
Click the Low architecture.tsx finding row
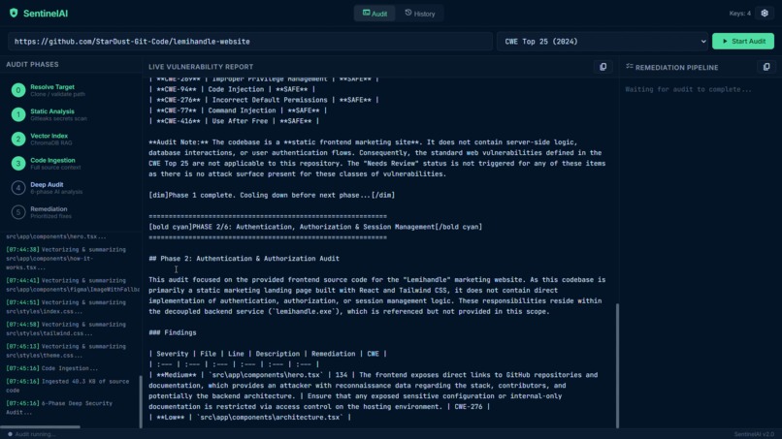point(250,417)
